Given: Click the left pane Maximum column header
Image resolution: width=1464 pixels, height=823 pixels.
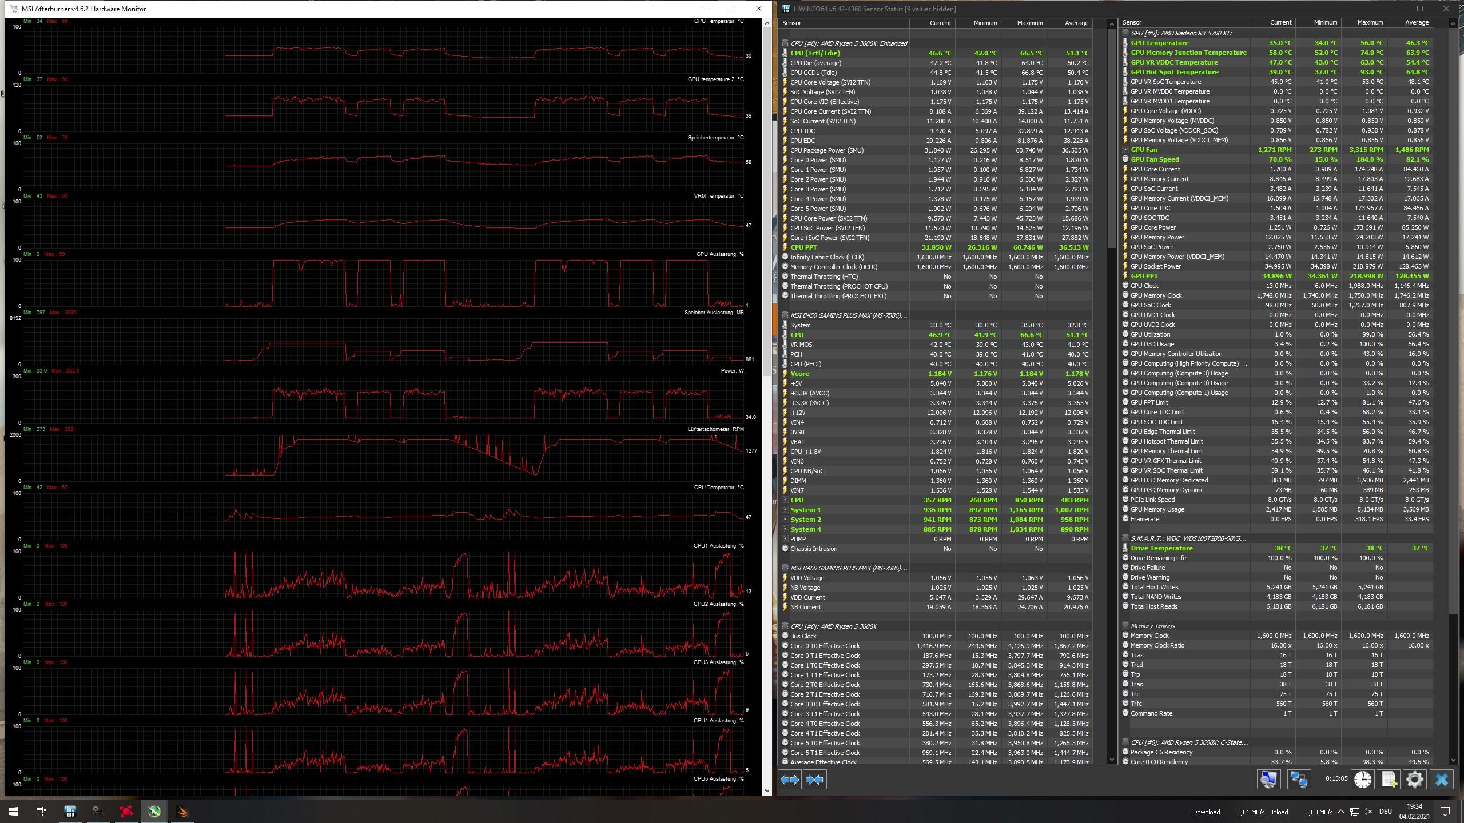Looking at the screenshot, I should coord(1024,23).
